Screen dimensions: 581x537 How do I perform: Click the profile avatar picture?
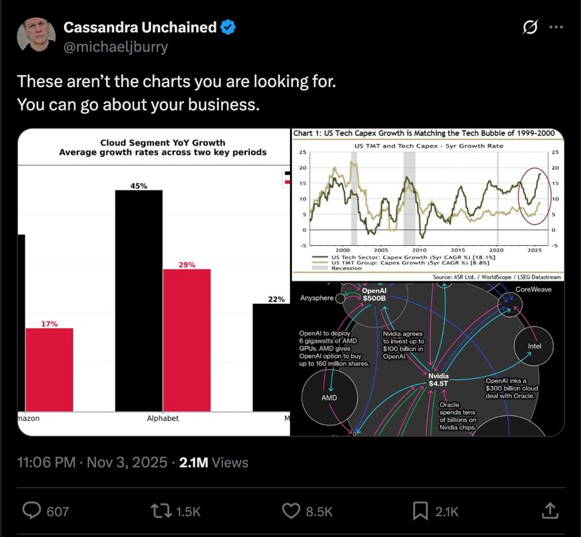coord(36,34)
